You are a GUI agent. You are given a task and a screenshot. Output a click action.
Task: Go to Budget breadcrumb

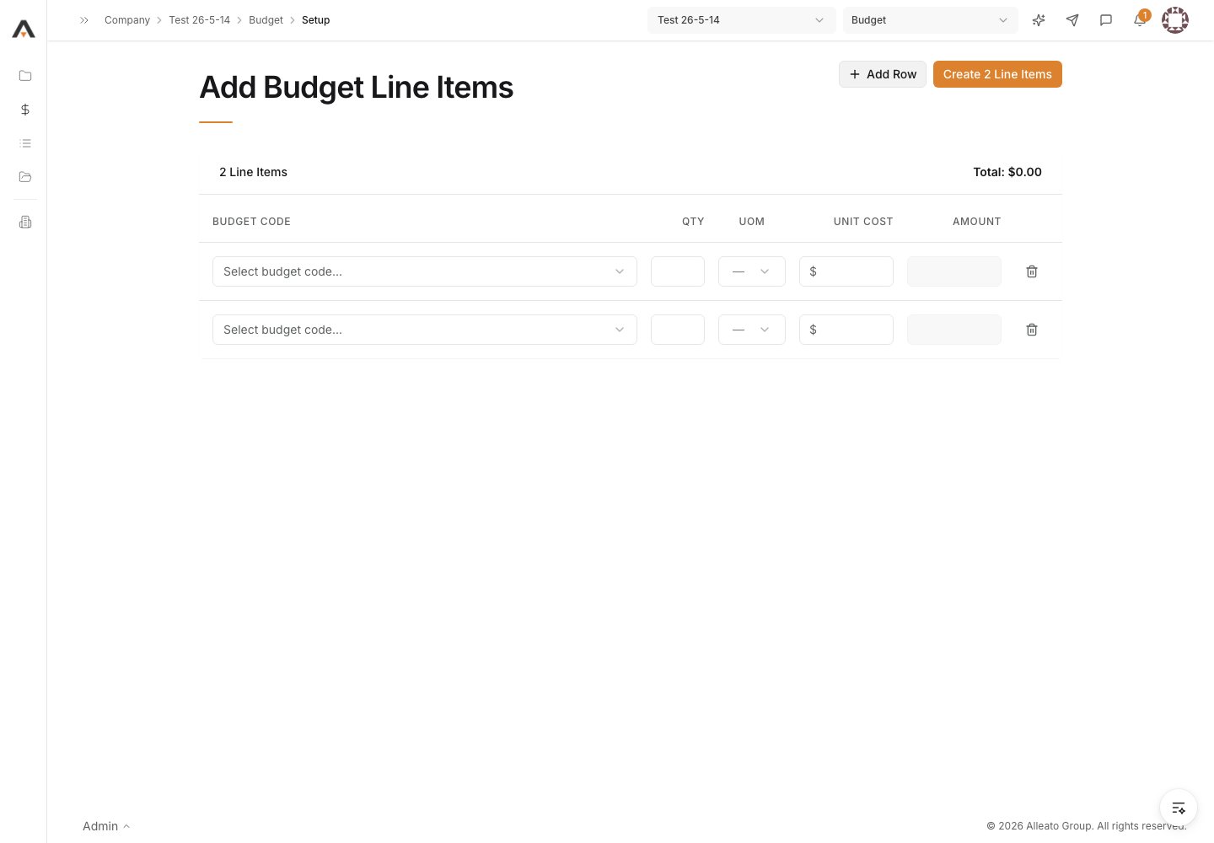[266, 20]
